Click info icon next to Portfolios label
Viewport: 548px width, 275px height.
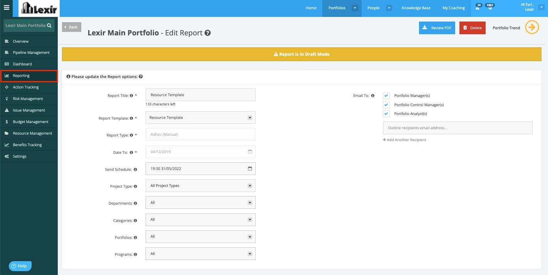(x=136, y=238)
